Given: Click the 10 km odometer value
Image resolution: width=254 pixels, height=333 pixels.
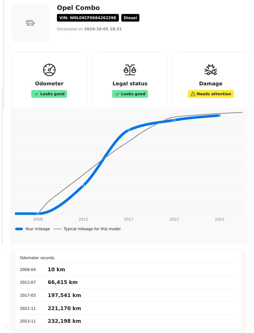Looking at the screenshot, I should [x=56, y=270].
